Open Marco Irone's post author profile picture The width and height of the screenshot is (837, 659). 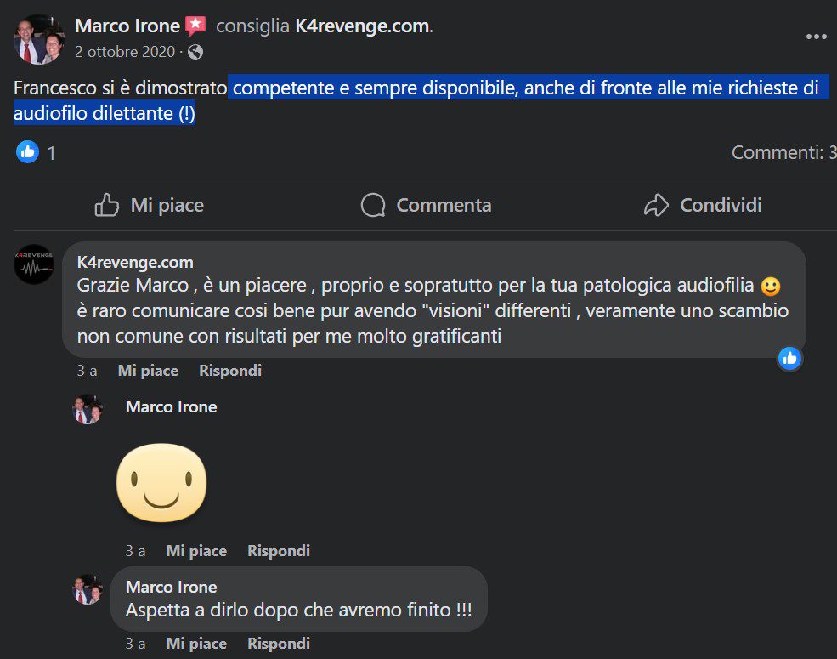click(39, 39)
